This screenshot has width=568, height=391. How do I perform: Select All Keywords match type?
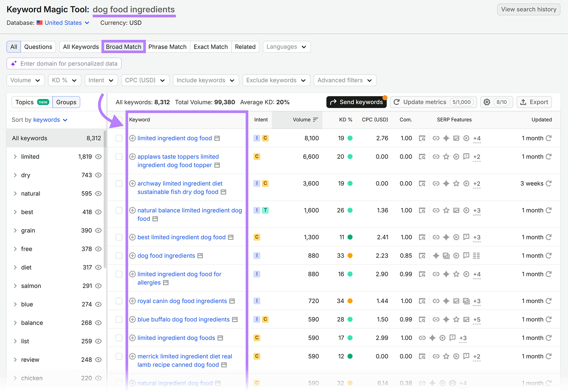point(81,47)
